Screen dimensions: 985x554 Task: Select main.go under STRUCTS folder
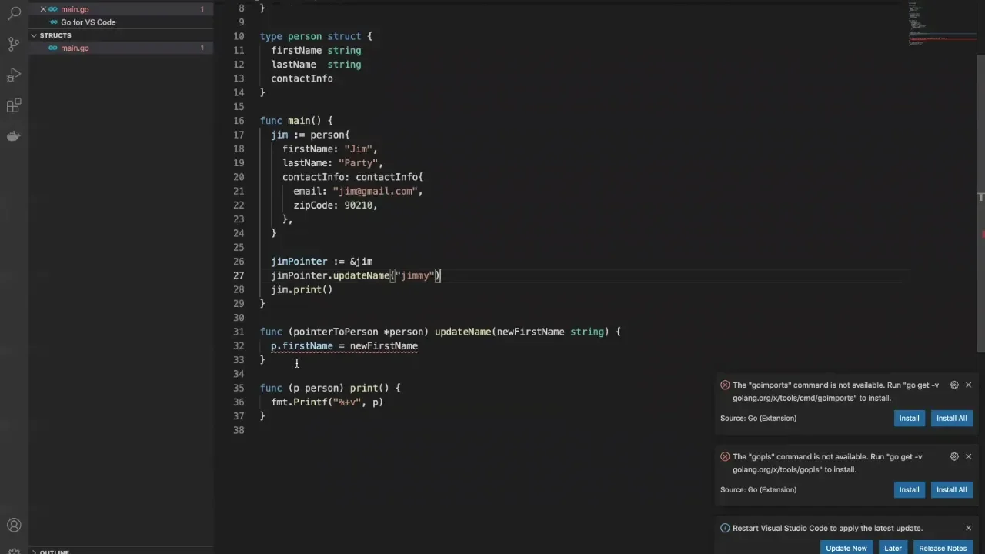[x=75, y=48]
